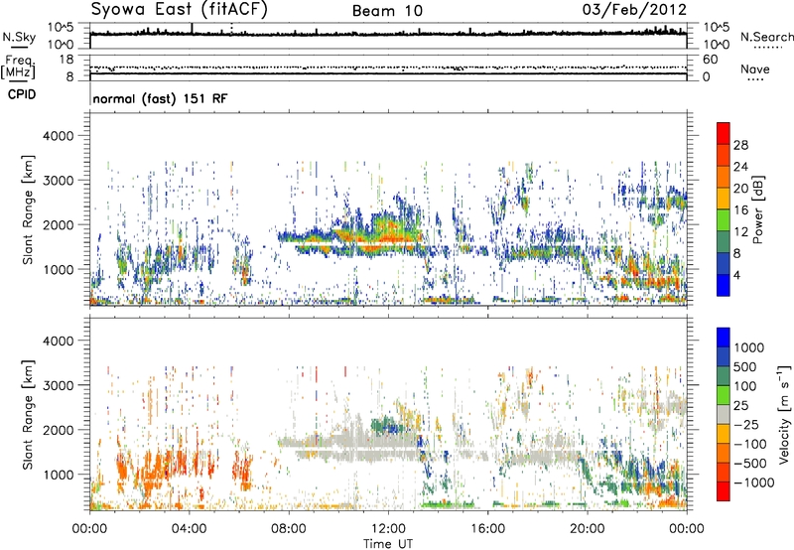Viewport: 794px width, 550px height.
Task: Click the "08:00" time tick label
Action: (289, 529)
